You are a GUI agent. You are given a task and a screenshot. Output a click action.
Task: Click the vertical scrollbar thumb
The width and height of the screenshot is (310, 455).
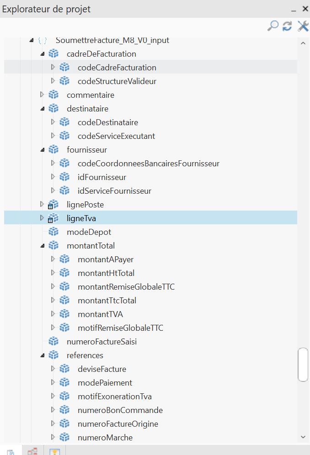(303, 365)
